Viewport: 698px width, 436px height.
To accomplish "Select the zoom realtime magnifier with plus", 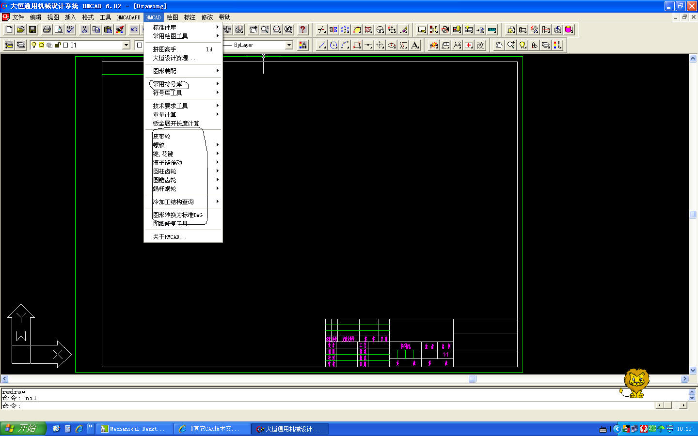I will [265, 30].
